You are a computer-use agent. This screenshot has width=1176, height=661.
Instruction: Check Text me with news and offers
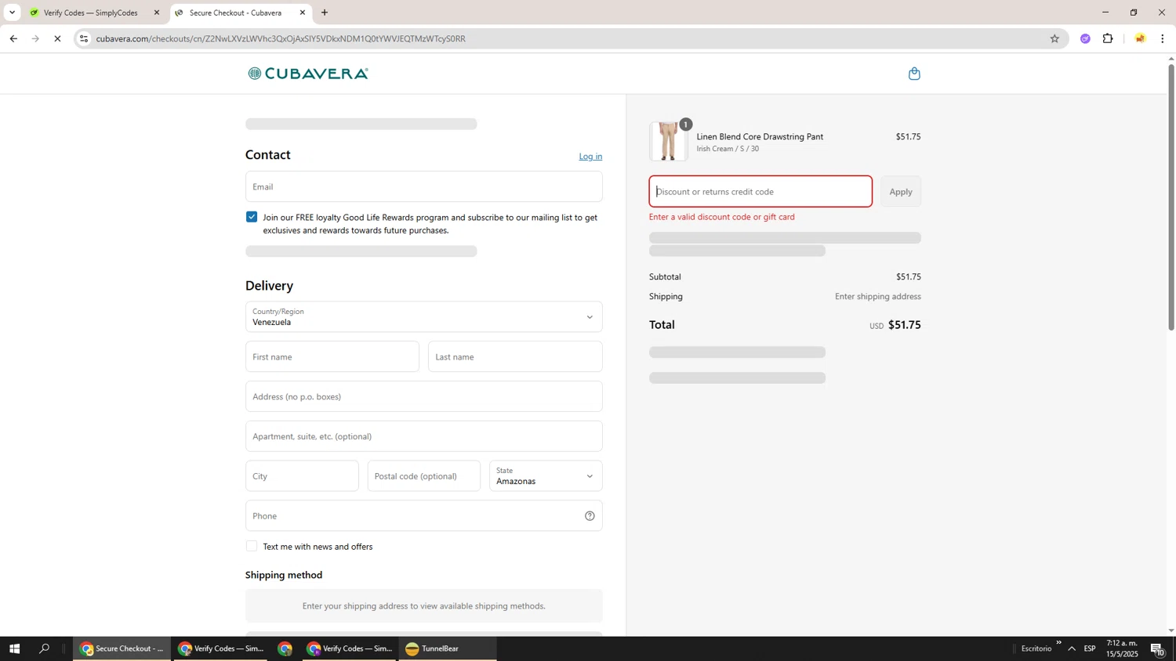point(252,547)
